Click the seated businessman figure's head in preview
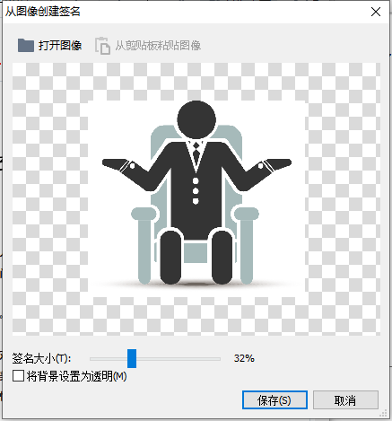 (196, 119)
